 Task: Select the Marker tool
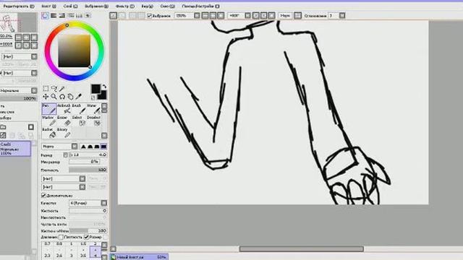[x=49, y=121]
